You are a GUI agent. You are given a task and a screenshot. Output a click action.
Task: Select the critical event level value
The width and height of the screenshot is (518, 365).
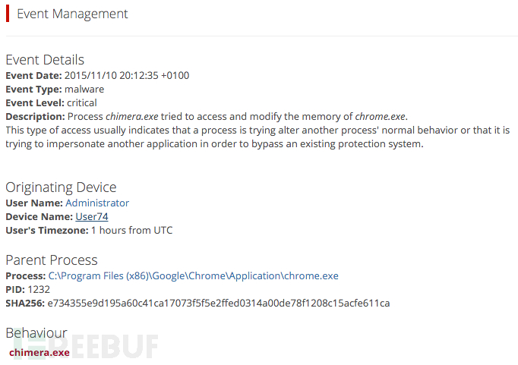[x=82, y=102]
